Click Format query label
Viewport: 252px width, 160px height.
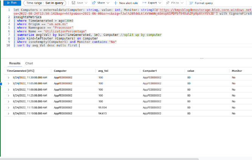pos(204,3)
